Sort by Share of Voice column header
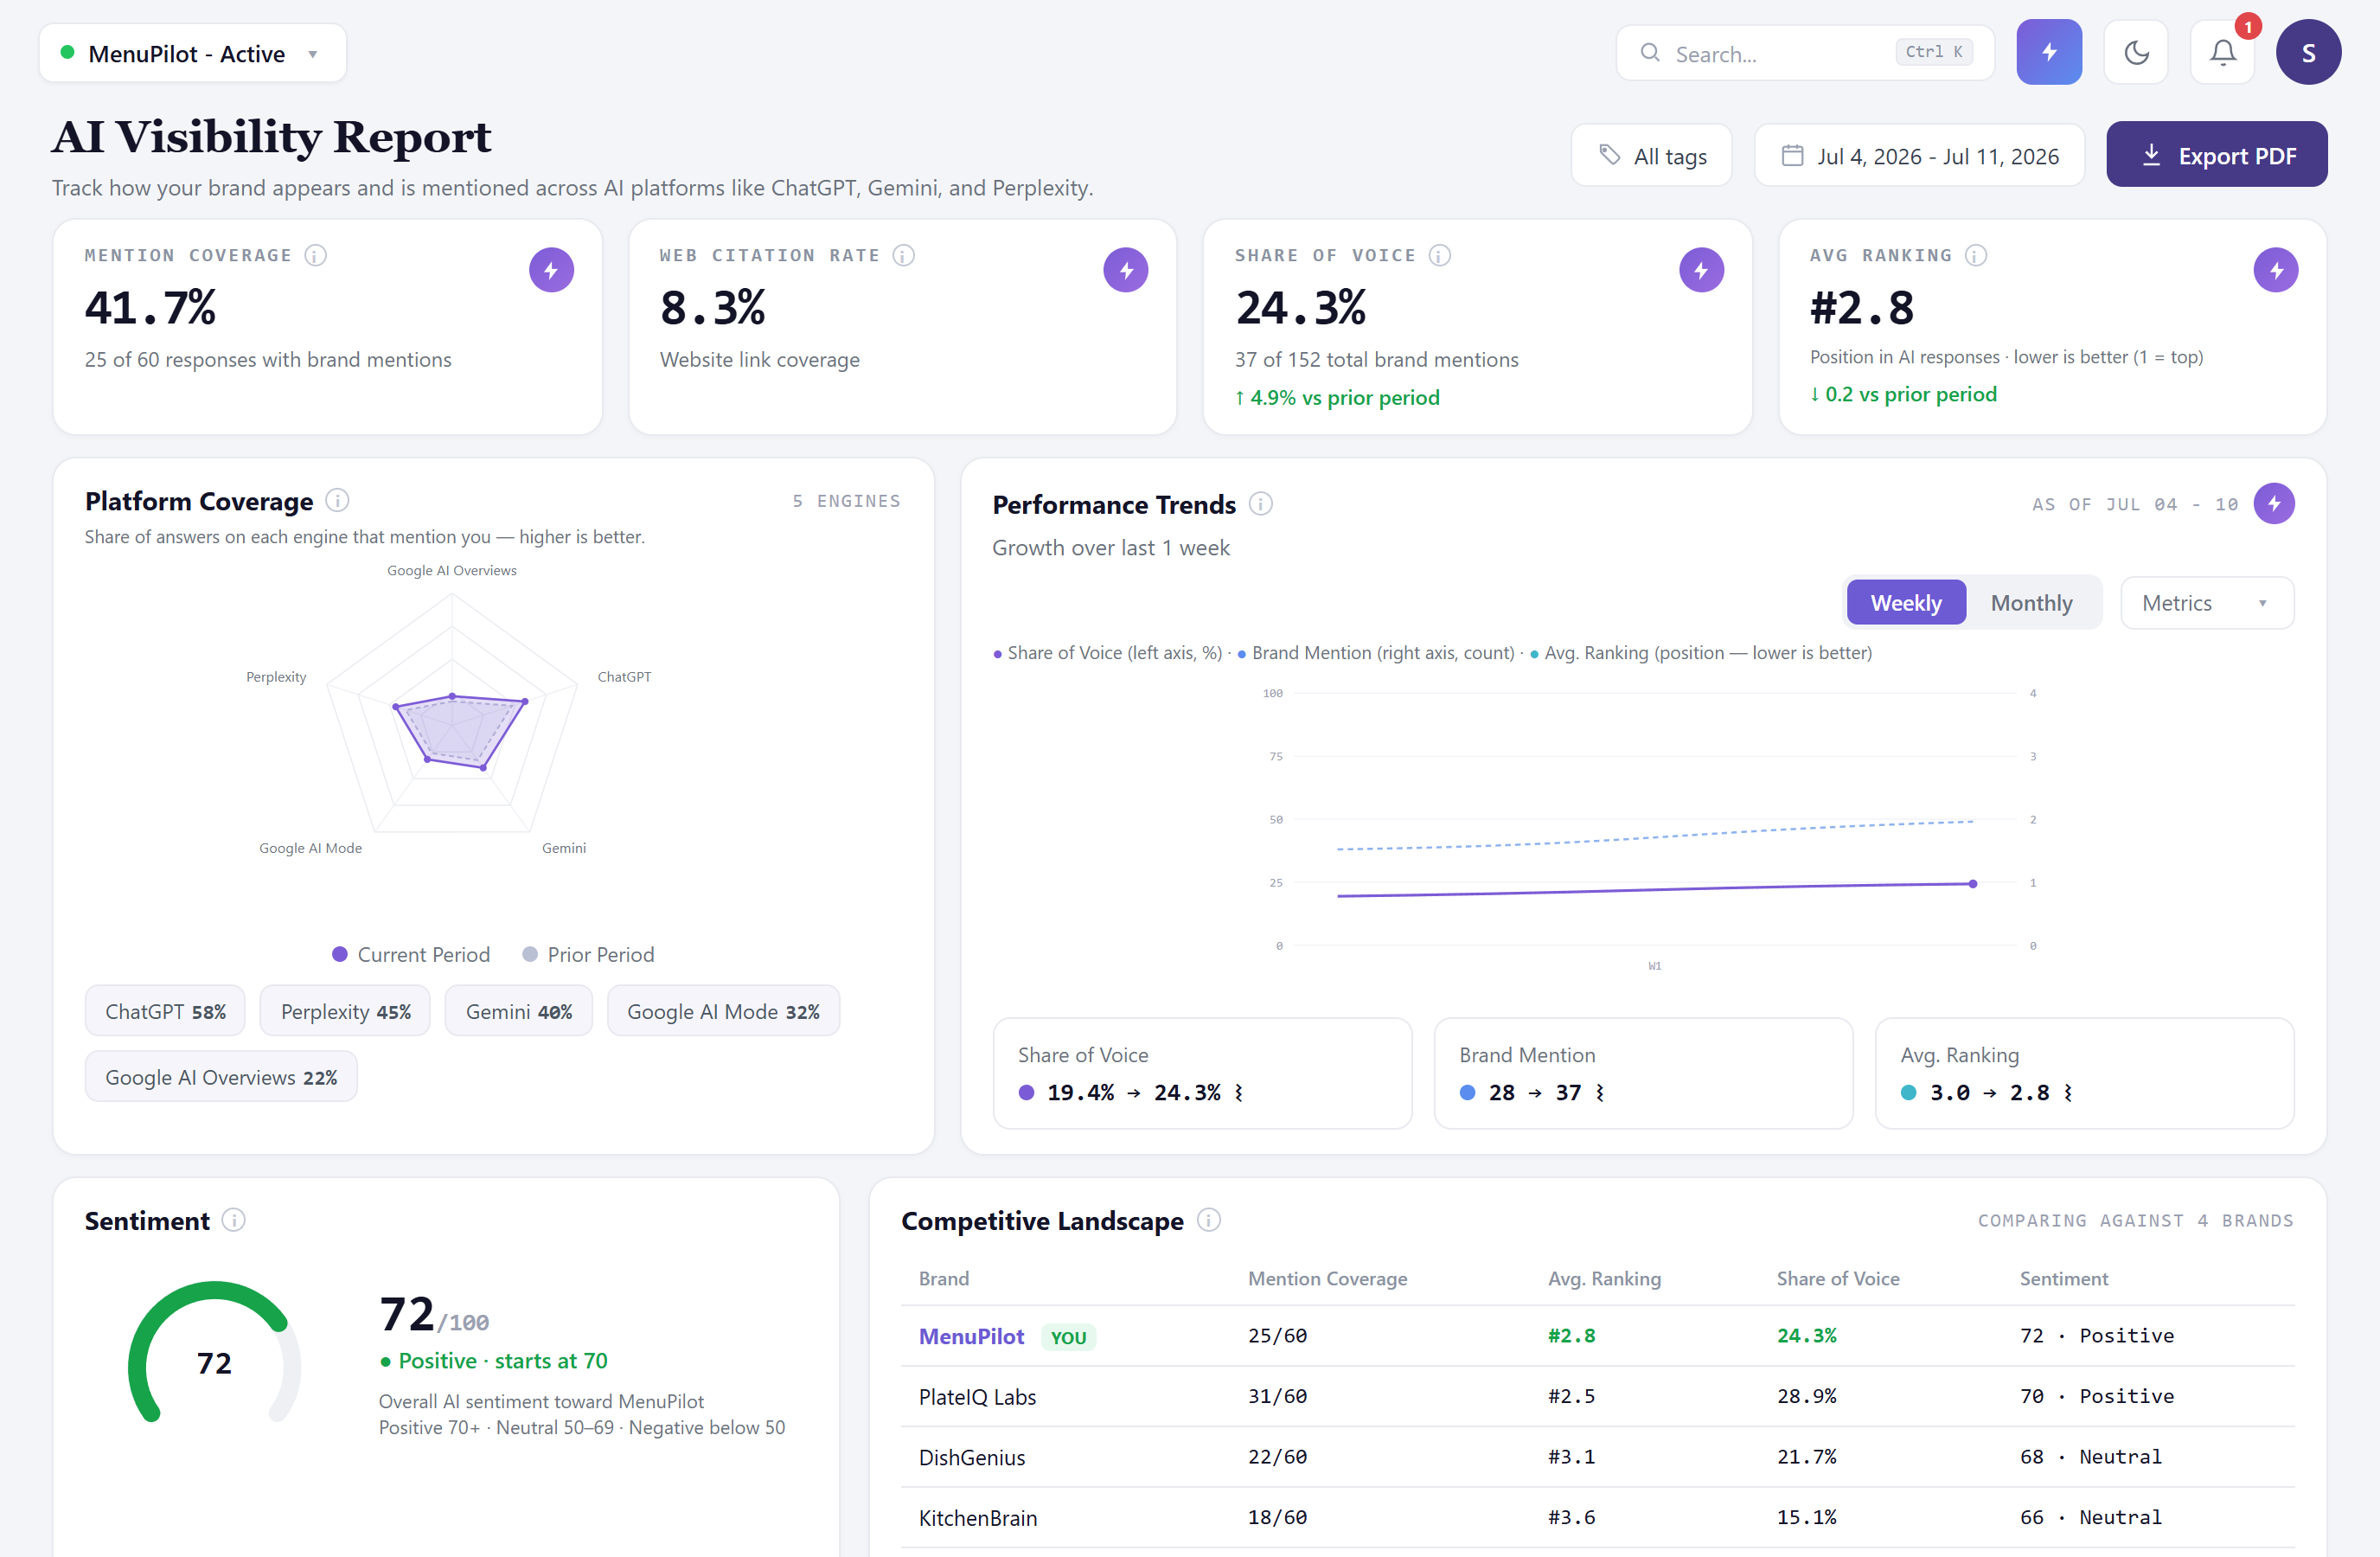The image size is (2380, 1557). click(1837, 1278)
